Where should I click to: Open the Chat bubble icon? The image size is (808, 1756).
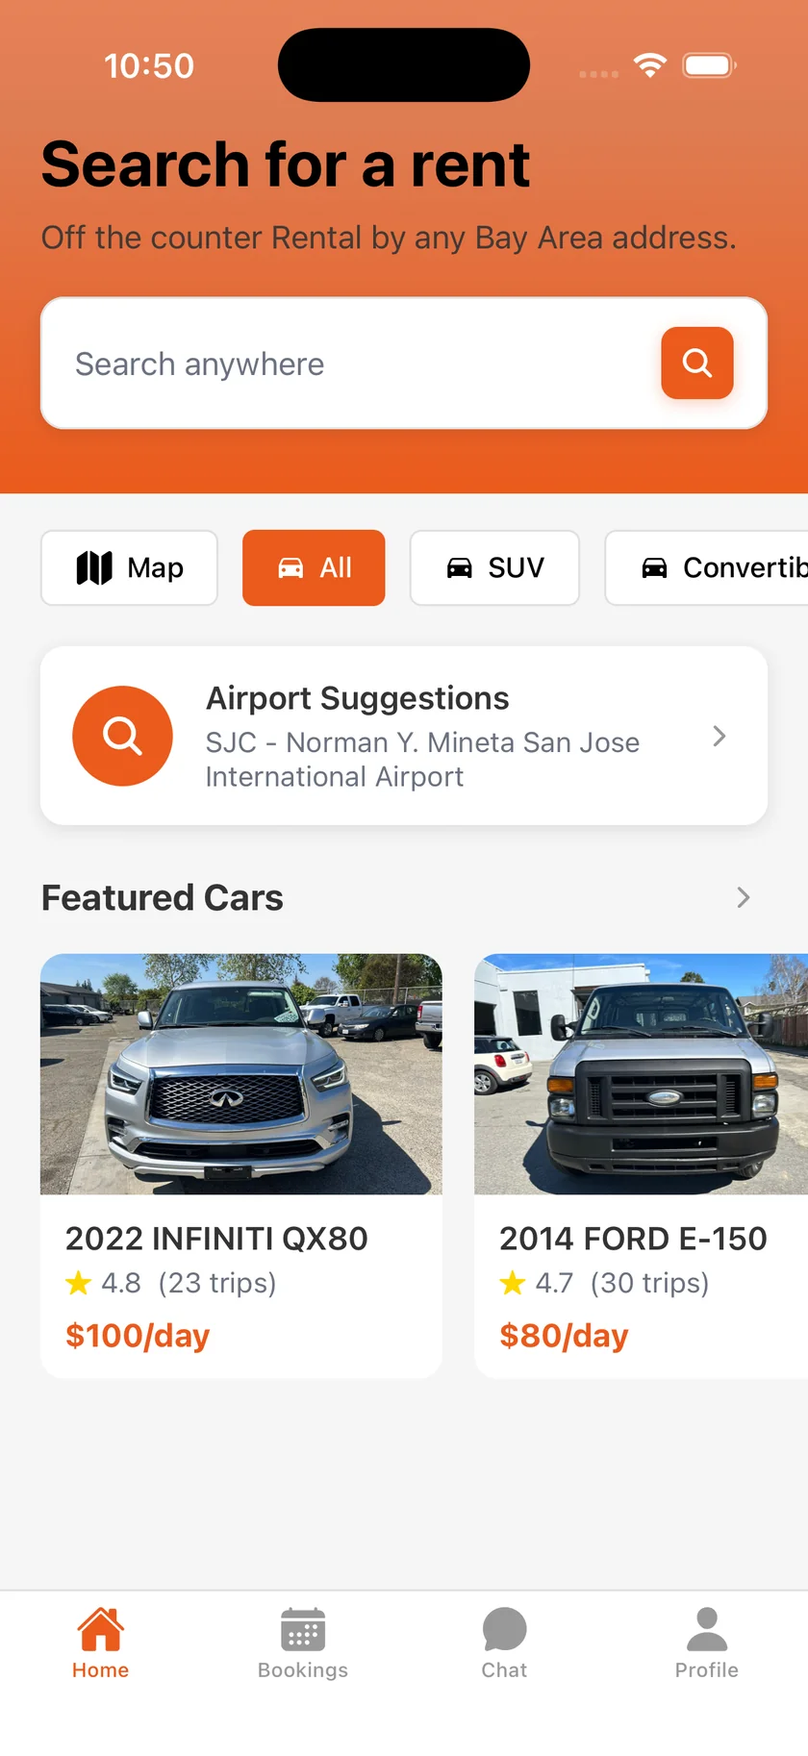coord(504,1629)
